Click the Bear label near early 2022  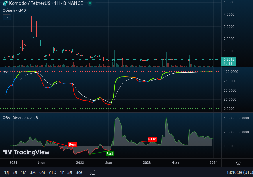click(x=72, y=144)
